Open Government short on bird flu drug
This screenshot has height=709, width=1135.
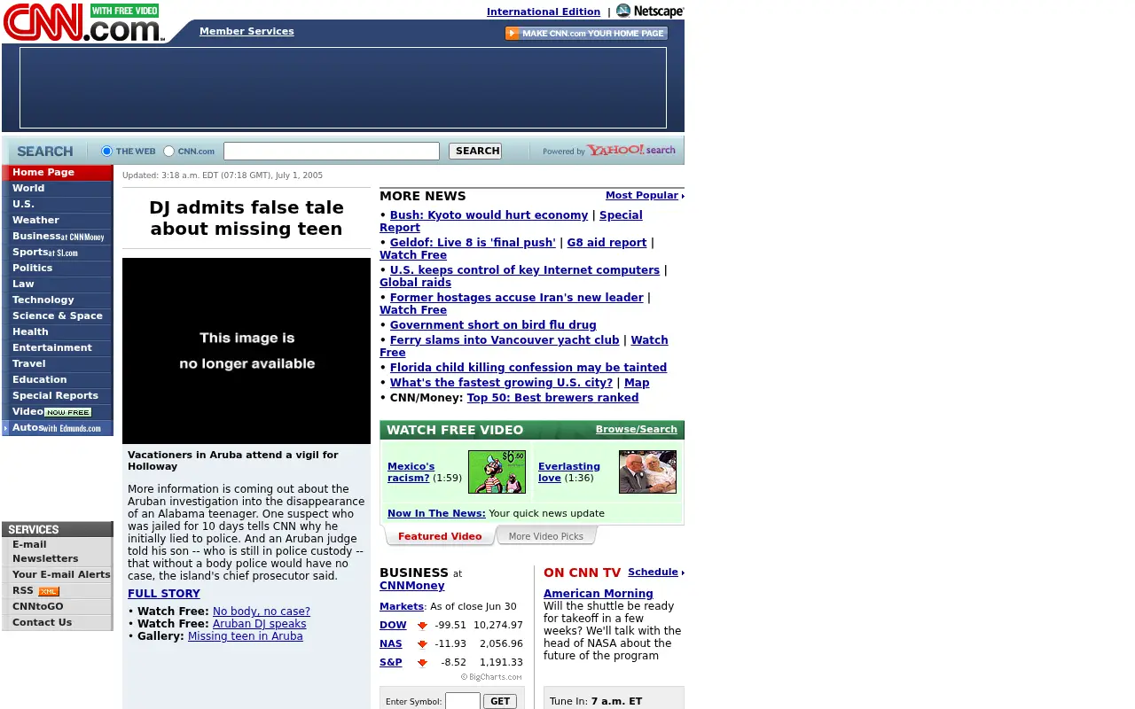[x=493, y=325]
